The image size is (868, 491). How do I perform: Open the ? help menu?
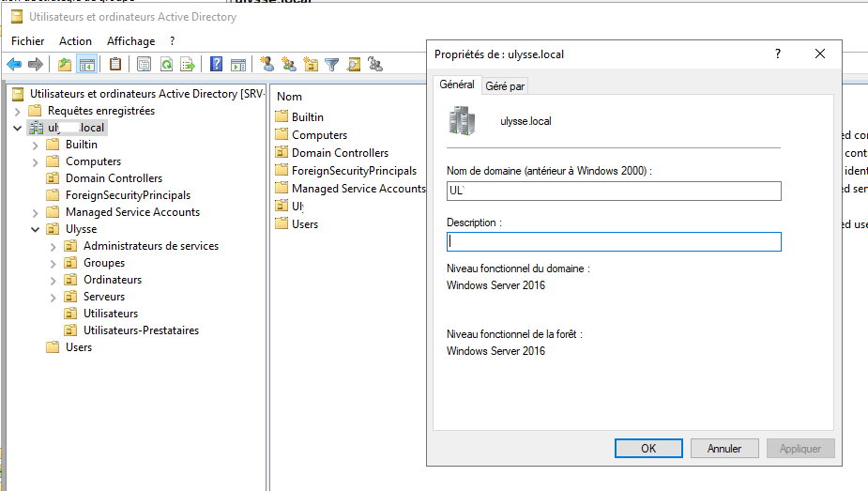172,41
